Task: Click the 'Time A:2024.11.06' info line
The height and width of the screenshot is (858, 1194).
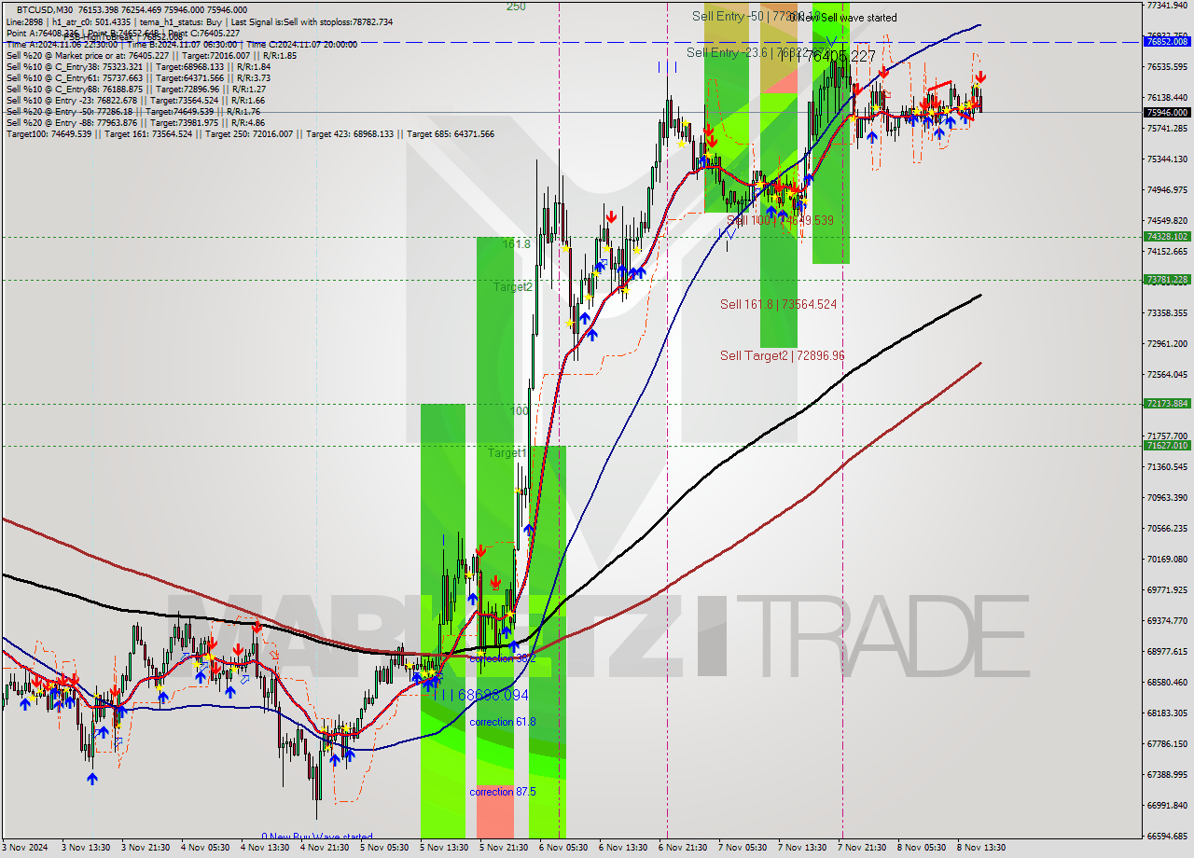Action: [182, 44]
